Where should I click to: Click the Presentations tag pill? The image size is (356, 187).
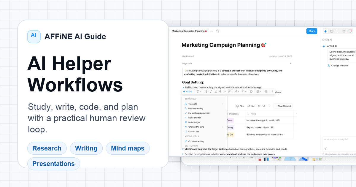[54, 164]
